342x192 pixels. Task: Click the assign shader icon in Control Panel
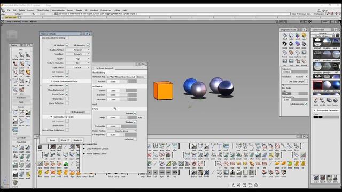click(316, 101)
